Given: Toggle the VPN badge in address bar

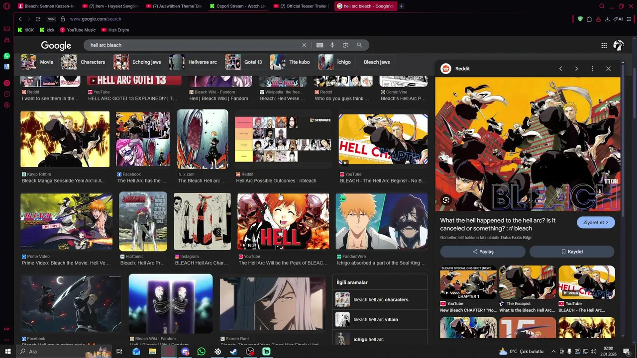Looking at the screenshot, I should pyautogui.click(x=51, y=19).
